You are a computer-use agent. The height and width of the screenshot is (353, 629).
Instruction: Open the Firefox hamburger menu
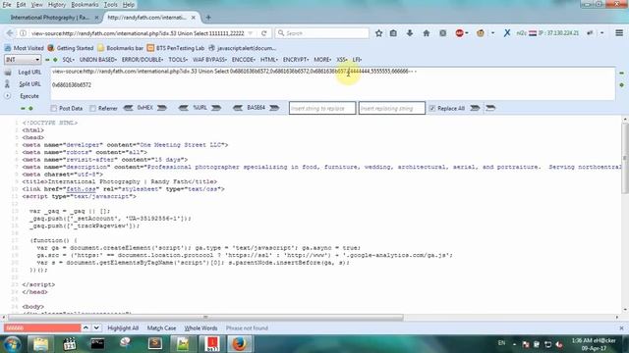click(x=619, y=33)
